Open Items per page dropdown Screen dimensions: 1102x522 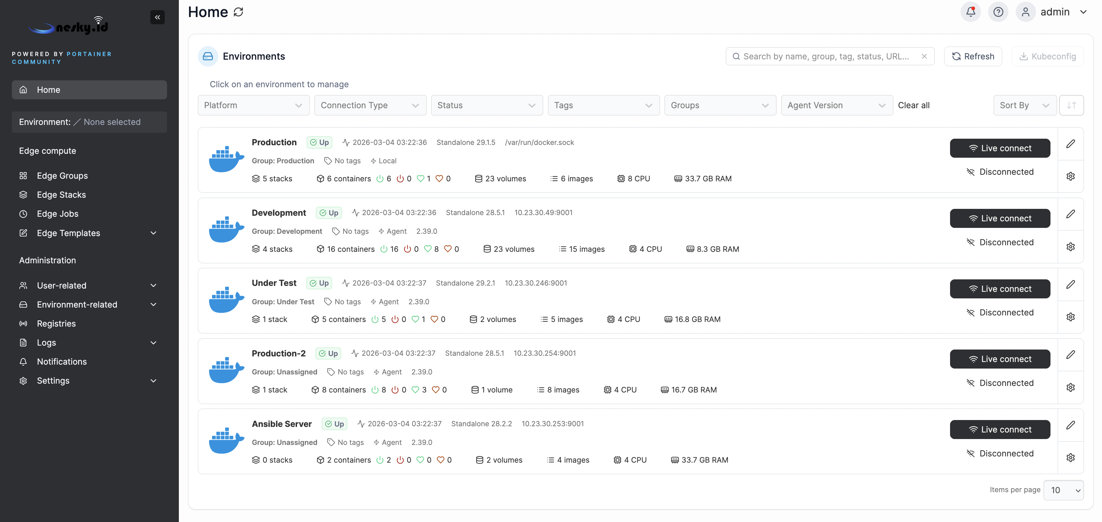pos(1064,490)
